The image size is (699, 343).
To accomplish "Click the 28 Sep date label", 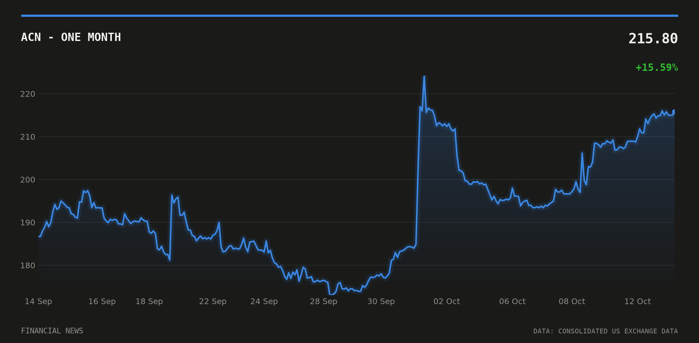I will 323,301.
